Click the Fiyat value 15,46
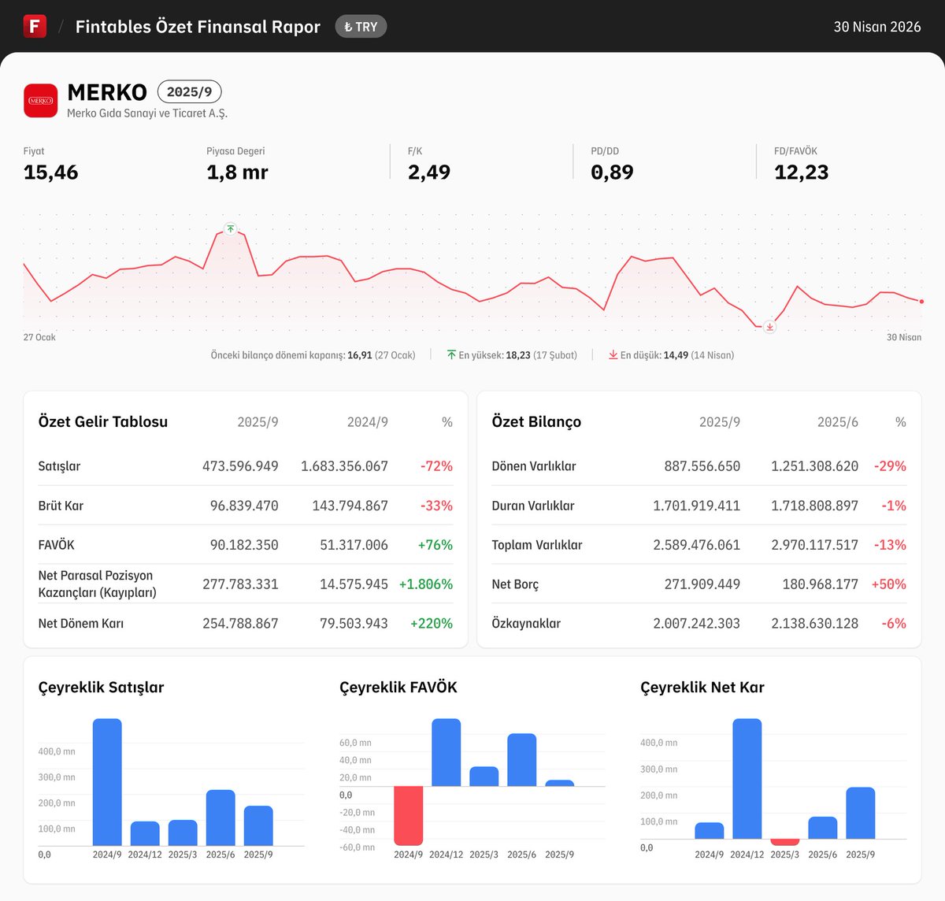 click(x=51, y=172)
